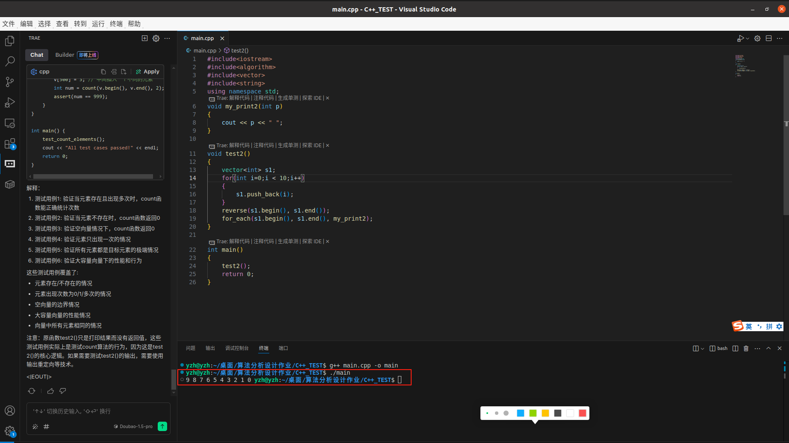Image resolution: width=789 pixels, height=443 pixels.
Task: Open Remote Explorer in activity bar
Action: pos(10,123)
